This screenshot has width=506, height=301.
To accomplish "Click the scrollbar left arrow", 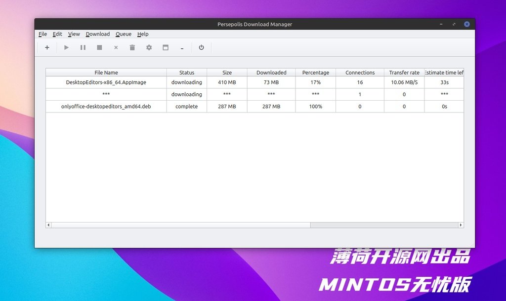I will [x=48, y=225].
